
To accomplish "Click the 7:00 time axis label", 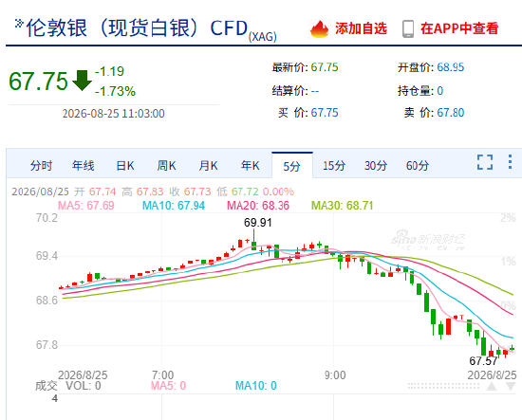I will point(163,375).
